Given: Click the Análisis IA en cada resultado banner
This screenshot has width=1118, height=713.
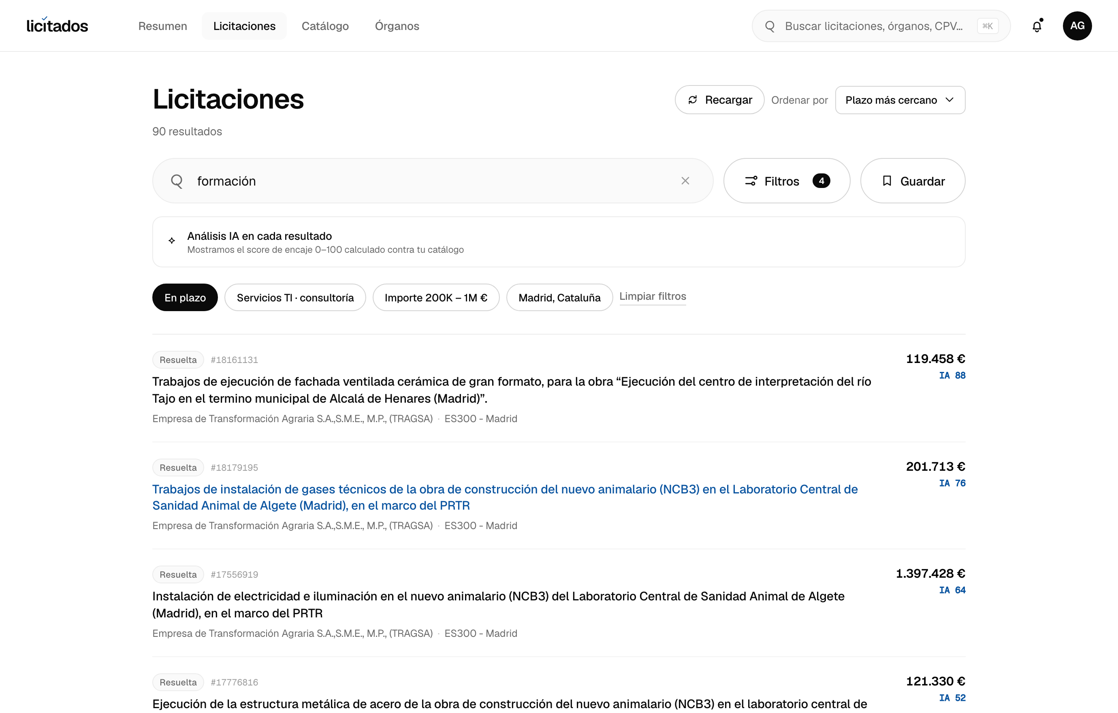Looking at the screenshot, I should tap(559, 242).
